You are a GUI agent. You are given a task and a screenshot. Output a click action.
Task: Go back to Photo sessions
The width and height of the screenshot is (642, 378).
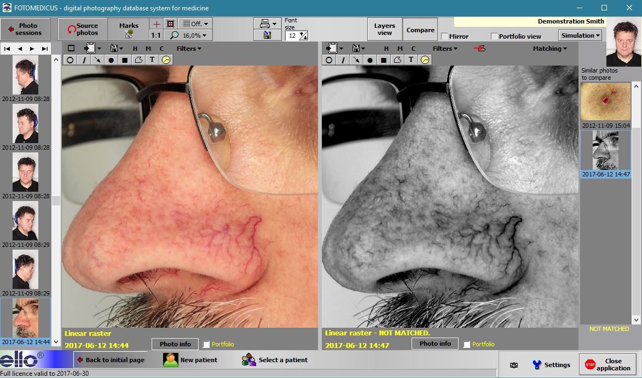25,29
